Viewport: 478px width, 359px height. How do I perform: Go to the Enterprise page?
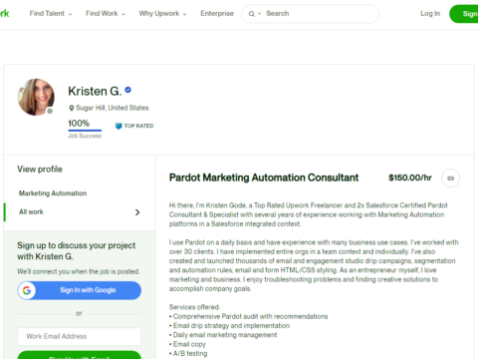(217, 14)
